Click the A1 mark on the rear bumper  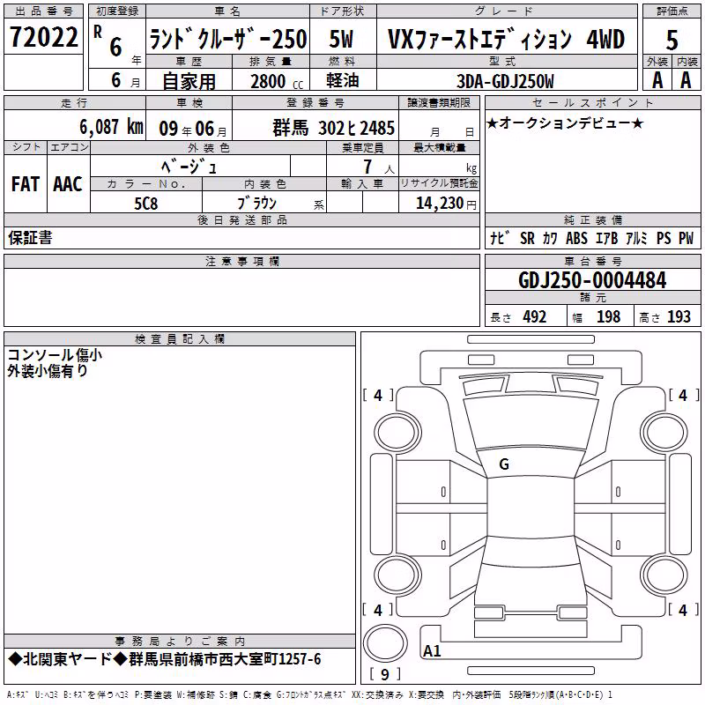432,650
